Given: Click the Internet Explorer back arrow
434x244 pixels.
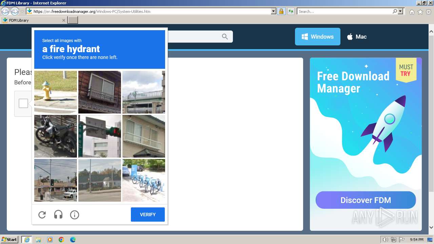Looking at the screenshot, I should point(5,11).
